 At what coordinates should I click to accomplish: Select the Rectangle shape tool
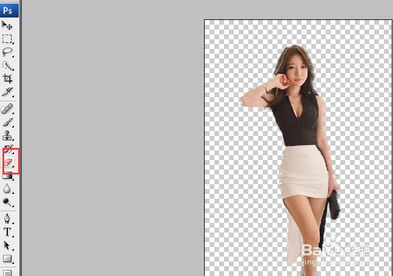pos(7,258)
